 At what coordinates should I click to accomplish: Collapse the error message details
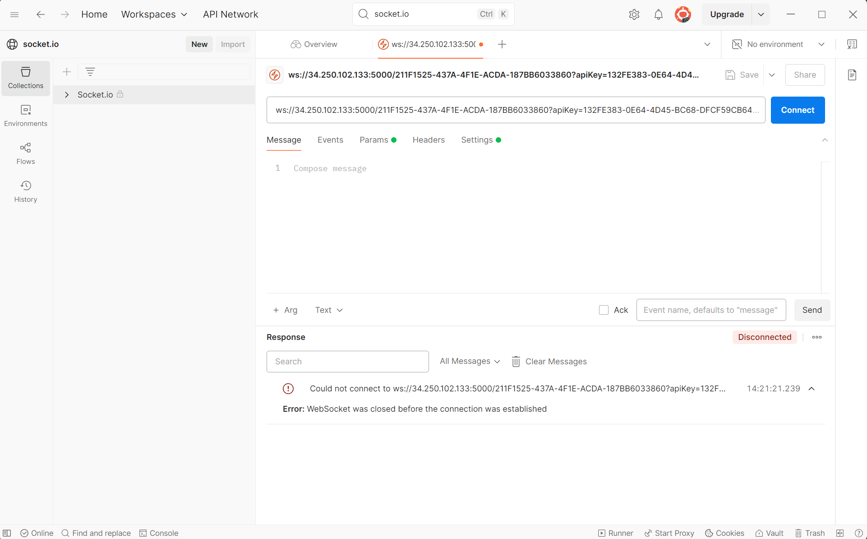pyautogui.click(x=812, y=389)
